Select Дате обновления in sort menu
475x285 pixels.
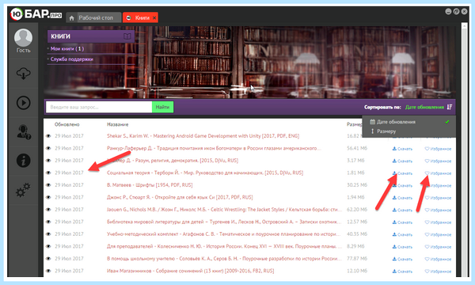pos(409,122)
